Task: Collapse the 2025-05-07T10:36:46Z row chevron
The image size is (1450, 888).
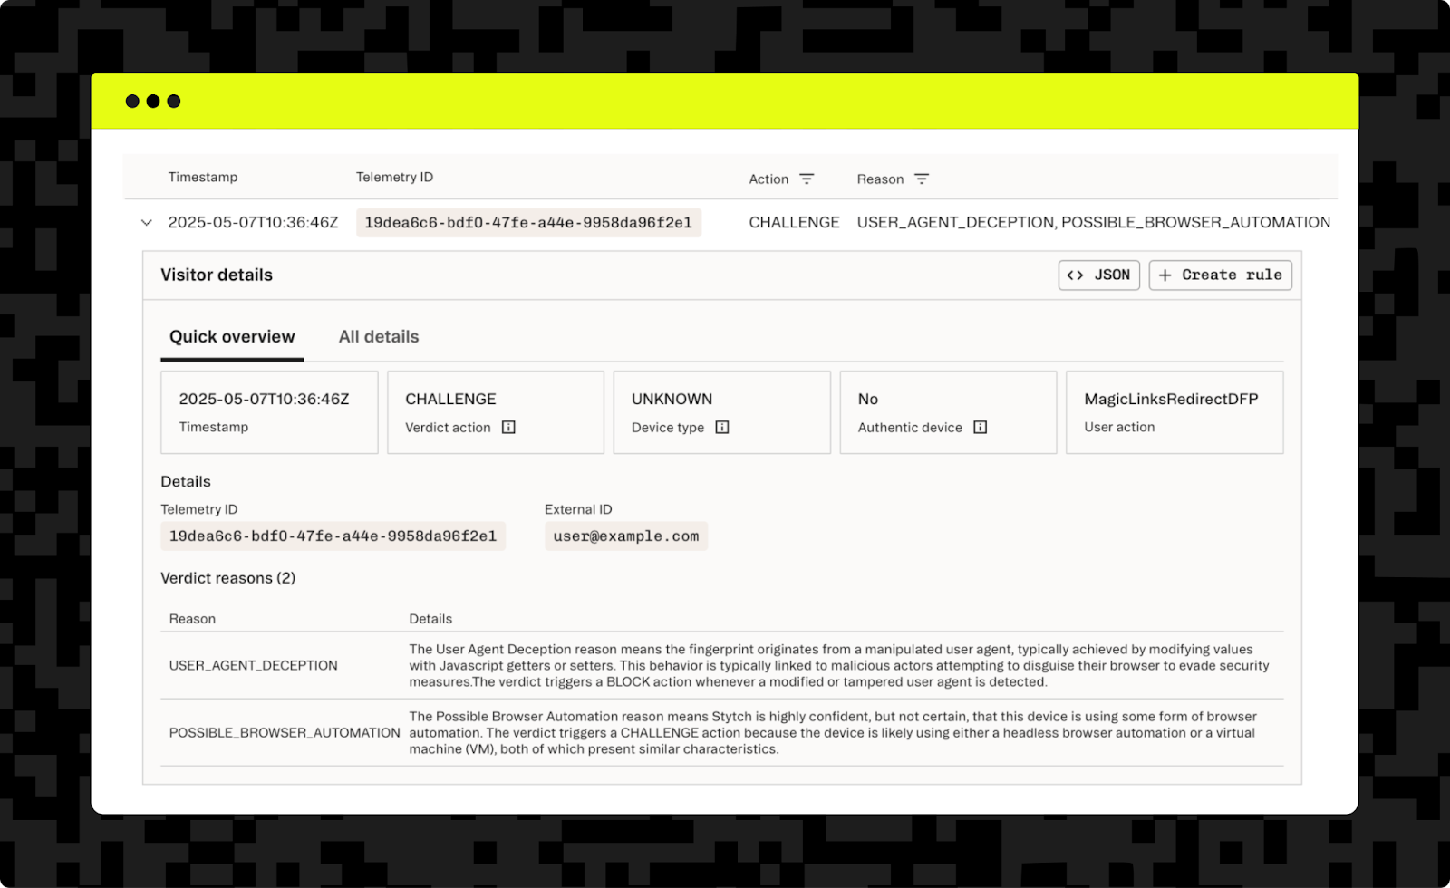Action: point(146,223)
